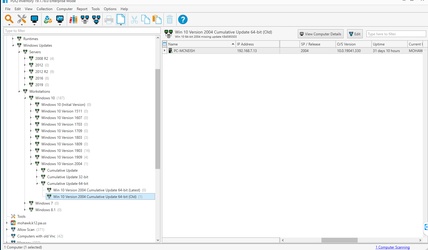
Task: Expand the mohawk.k12.pa.us Active Directory node
Action: (7, 223)
